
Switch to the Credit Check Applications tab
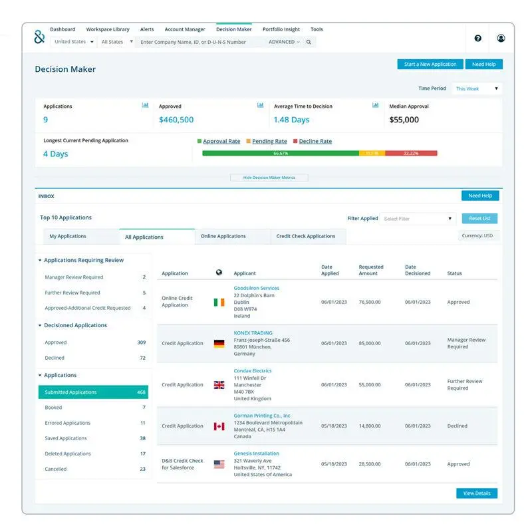[x=309, y=236]
